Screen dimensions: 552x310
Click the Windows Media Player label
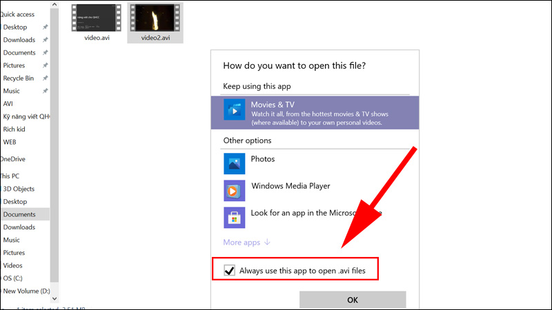click(290, 186)
